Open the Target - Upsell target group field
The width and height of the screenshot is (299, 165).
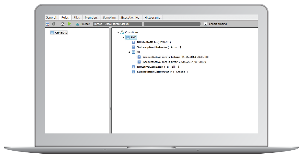pyautogui.click(x=118, y=24)
